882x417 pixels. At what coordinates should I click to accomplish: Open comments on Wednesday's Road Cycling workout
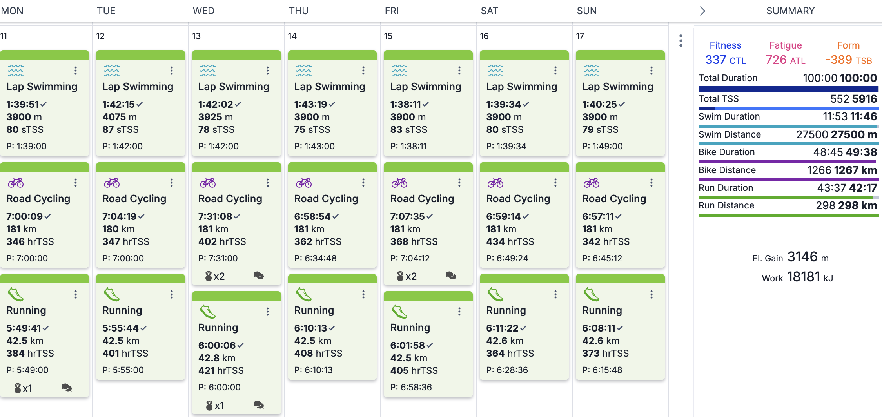[259, 276]
